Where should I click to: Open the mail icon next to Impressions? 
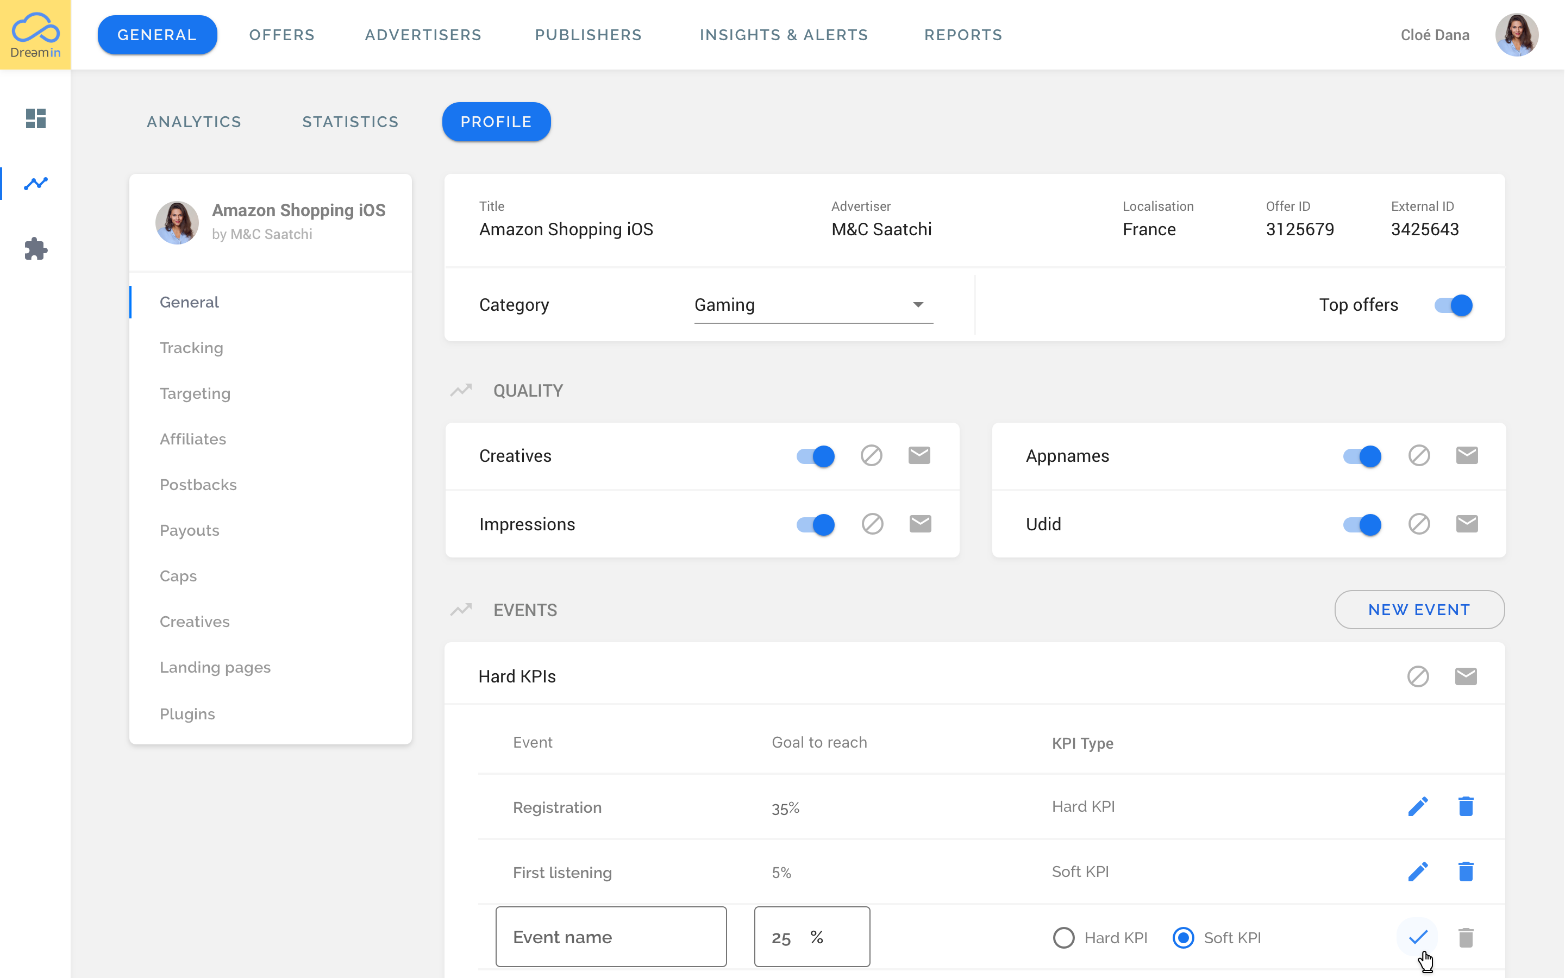click(919, 524)
